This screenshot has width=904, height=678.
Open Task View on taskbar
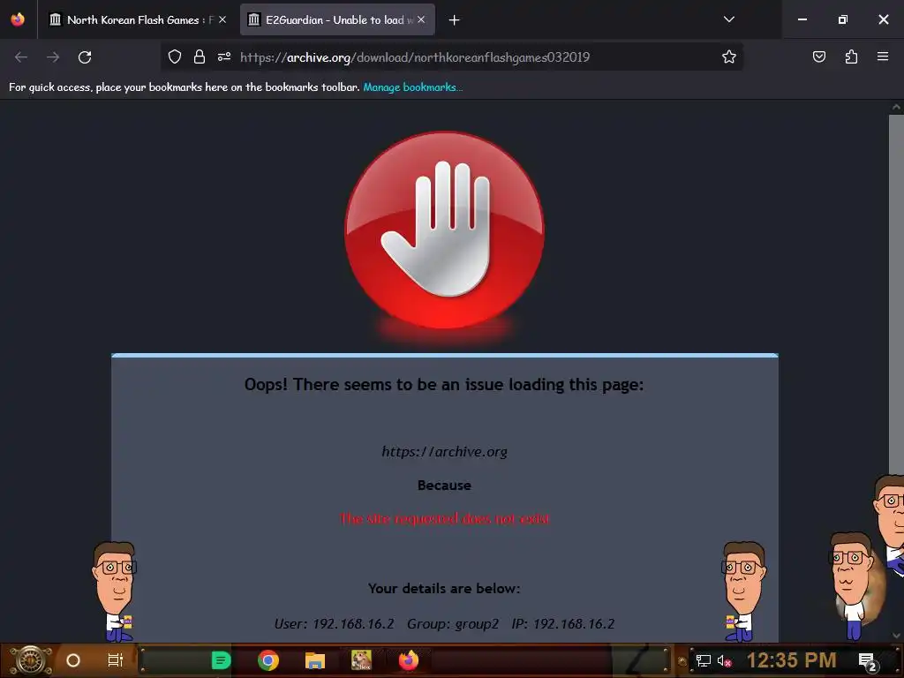coord(116,660)
